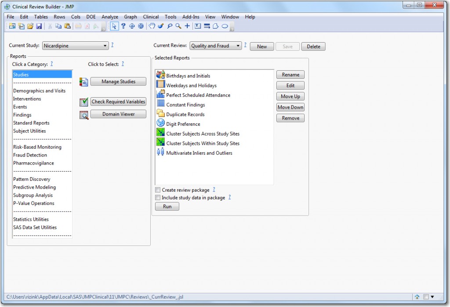The image size is (450, 307).
Task: Open the Current Study dropdown
Action: [x=76, y=46]
